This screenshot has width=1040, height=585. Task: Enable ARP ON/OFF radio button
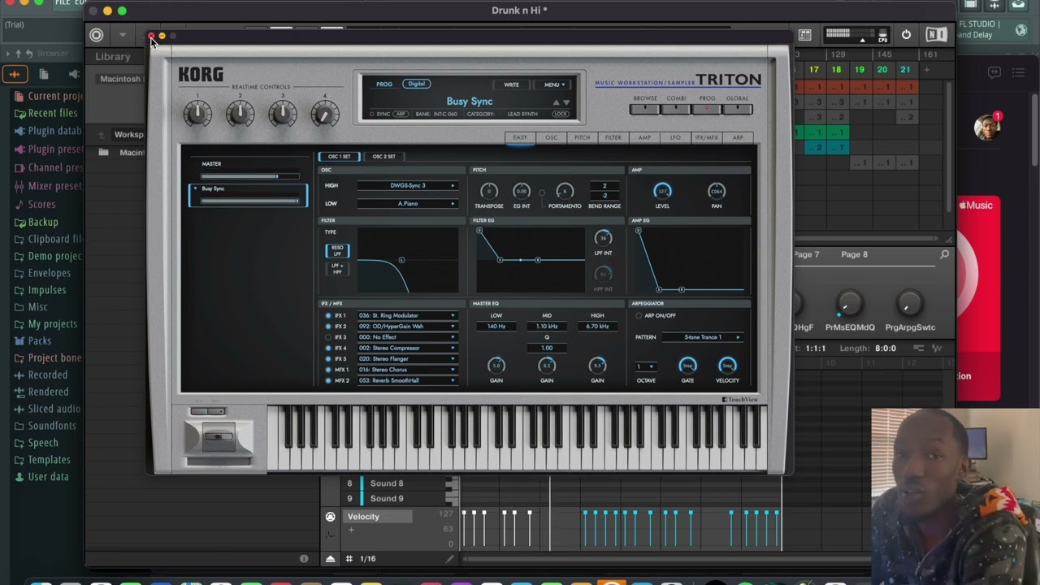coord(639,315)
